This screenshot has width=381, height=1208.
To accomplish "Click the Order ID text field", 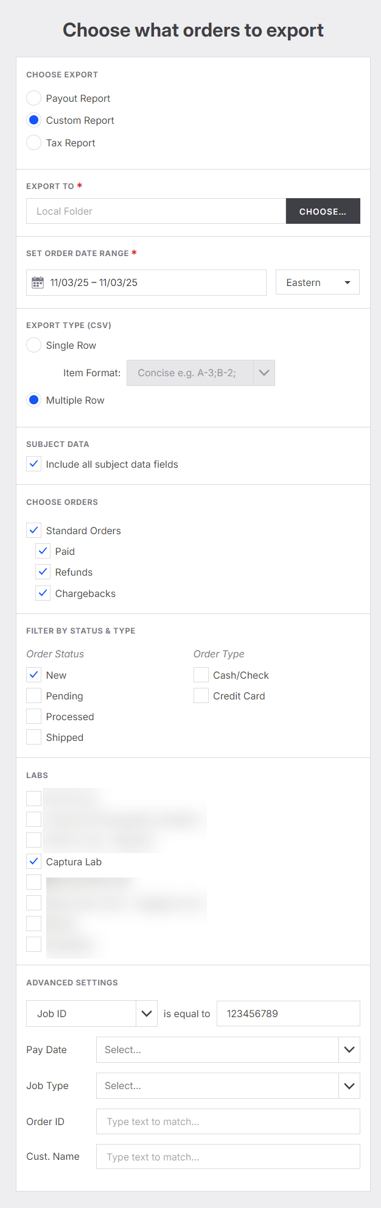I will (228, 1121).
